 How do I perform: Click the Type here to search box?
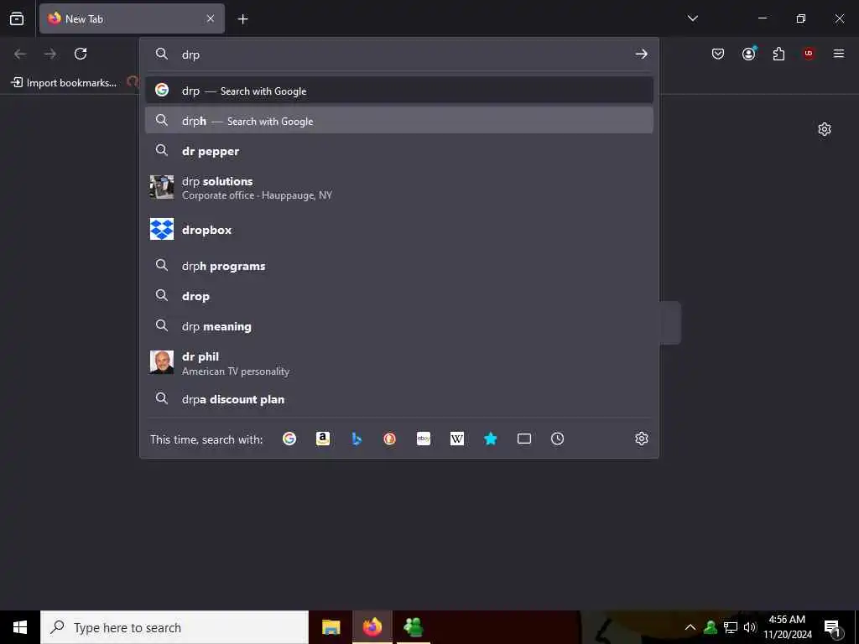pos(174,627)
